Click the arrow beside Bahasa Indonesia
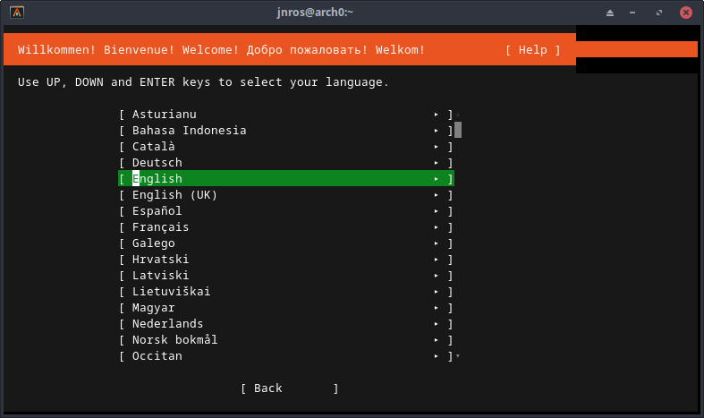The height and width of the screenshot is (418, 704). [x=436, y=131]
